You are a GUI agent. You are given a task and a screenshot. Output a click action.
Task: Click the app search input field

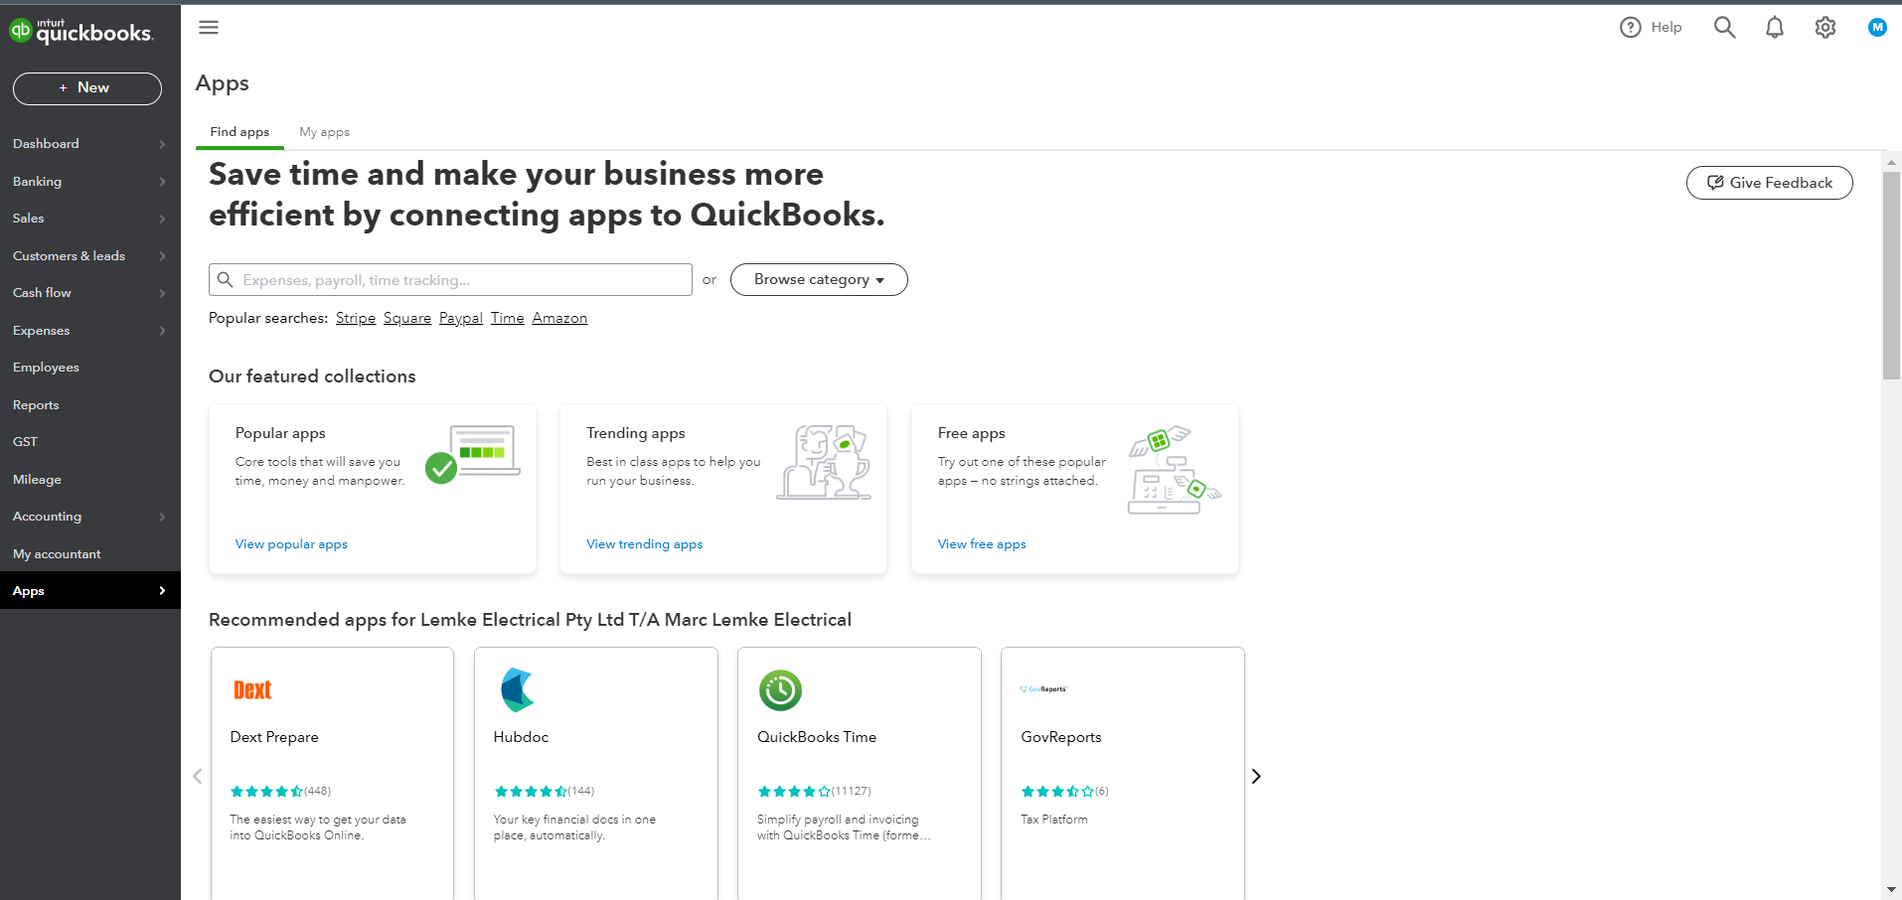[449, 279]
